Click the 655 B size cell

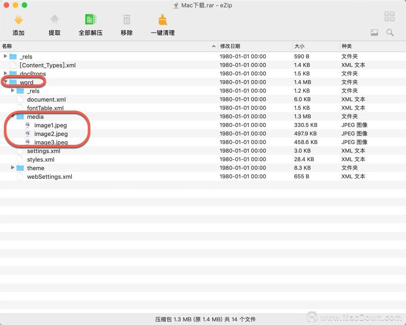[301, 176]
